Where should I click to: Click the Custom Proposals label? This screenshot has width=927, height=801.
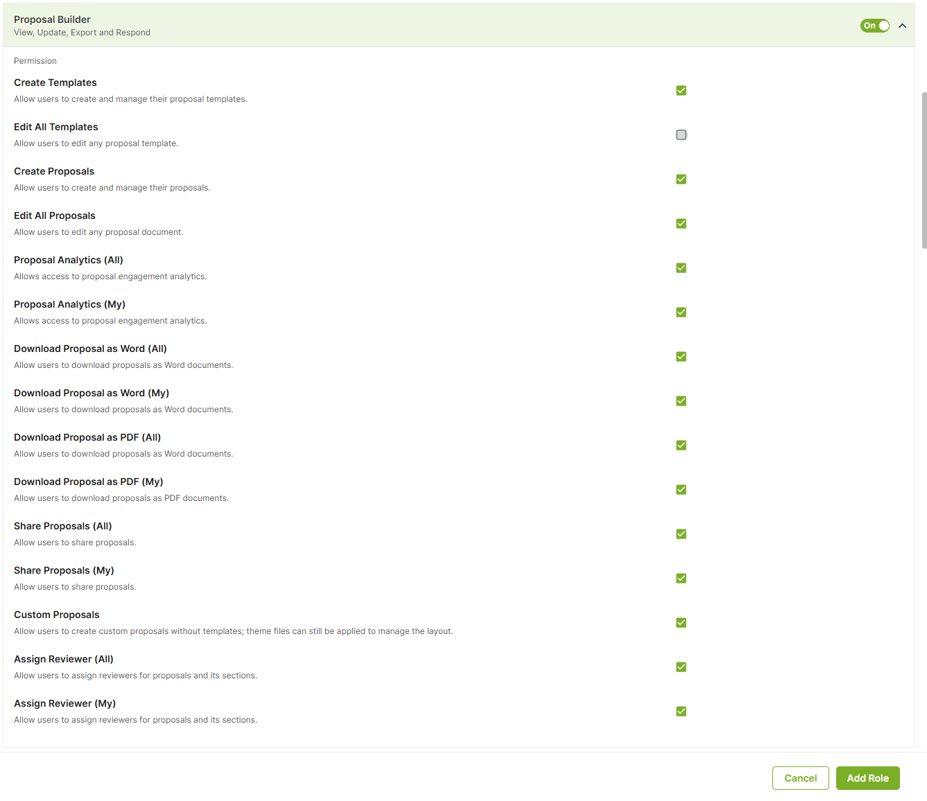[57, 615]
